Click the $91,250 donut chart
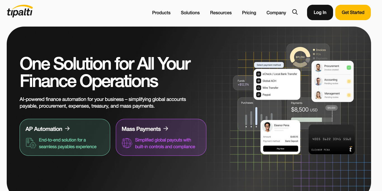The image size is (382, 191). pos(300,57)
